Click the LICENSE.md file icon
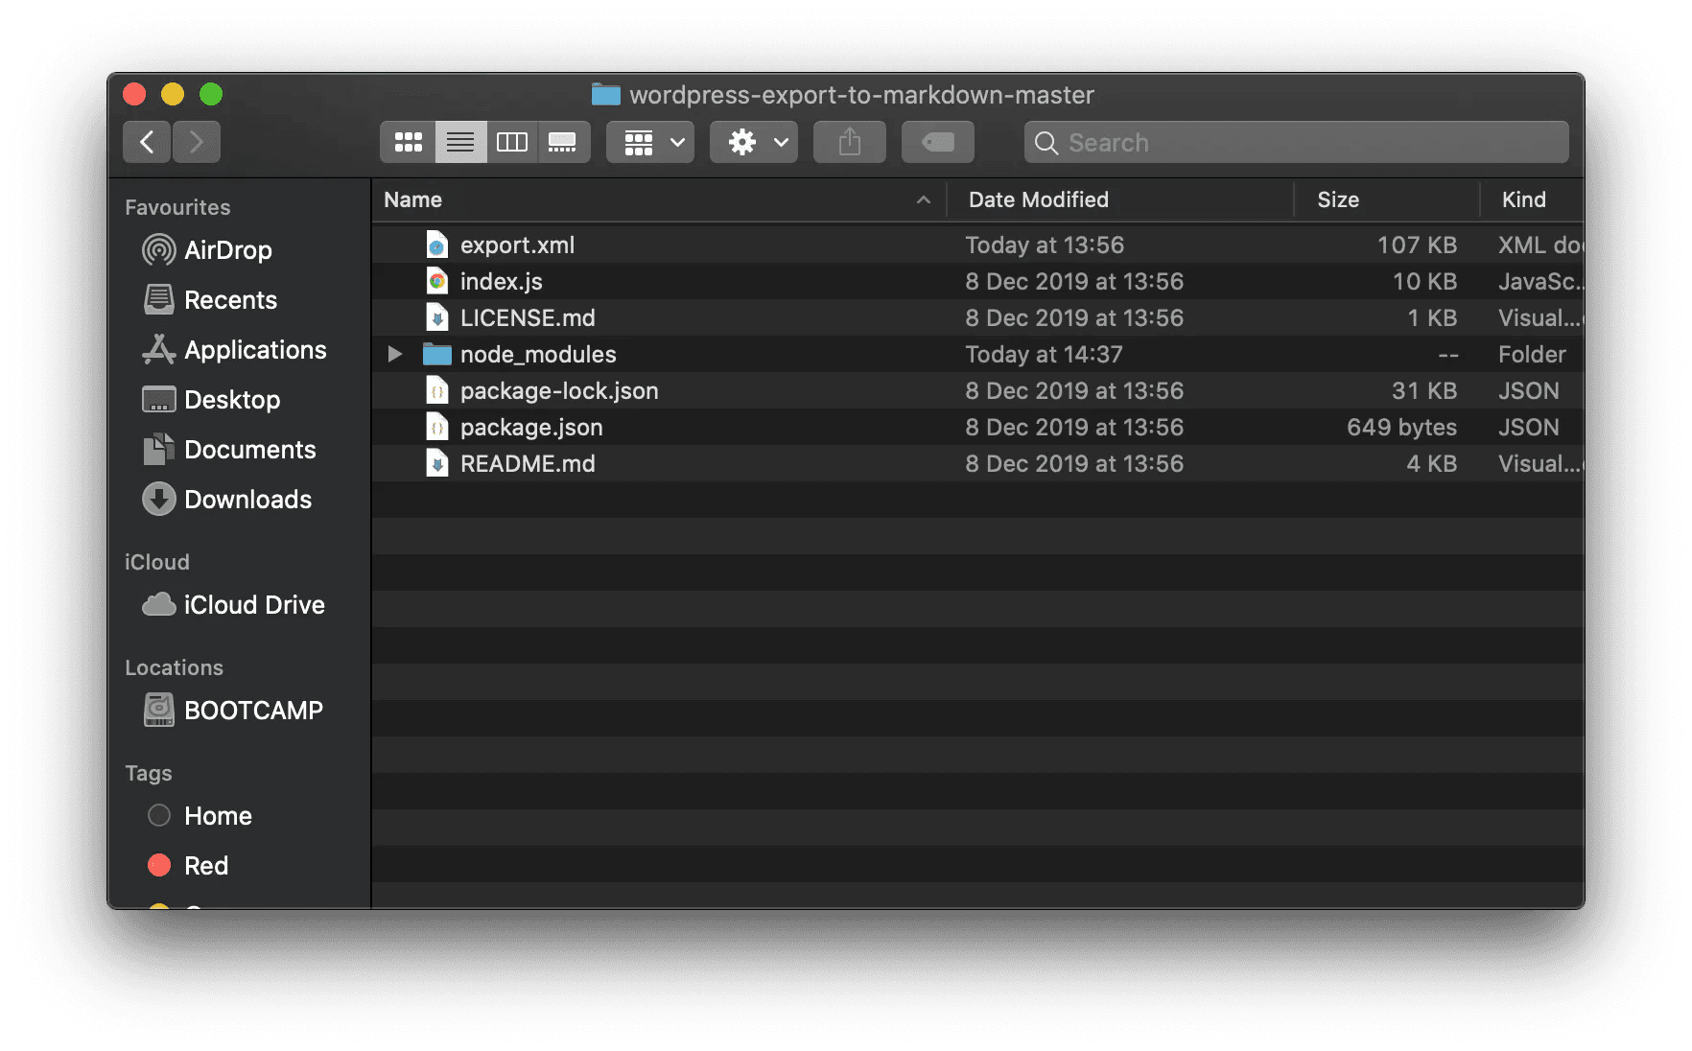Viewport: 1692px width, 1051px height. pyautogui.click(x=437, y=318)
